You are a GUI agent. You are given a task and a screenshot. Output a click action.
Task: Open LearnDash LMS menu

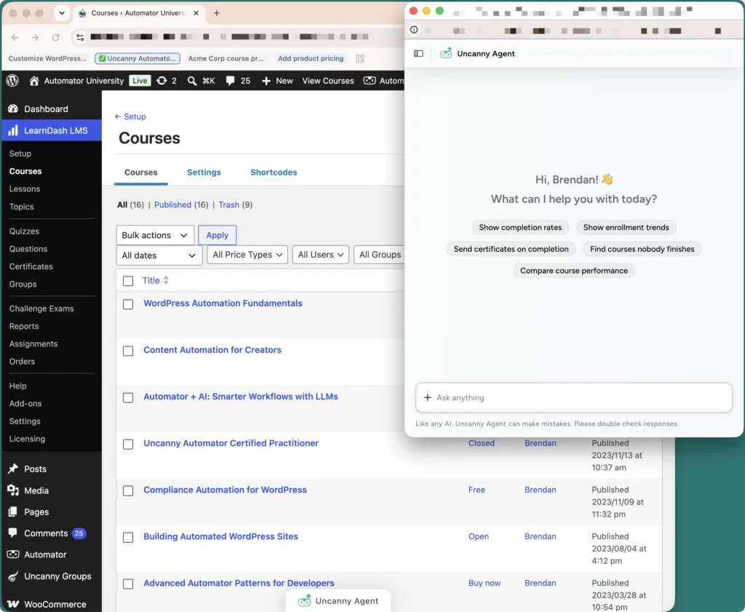click(51, 130)
